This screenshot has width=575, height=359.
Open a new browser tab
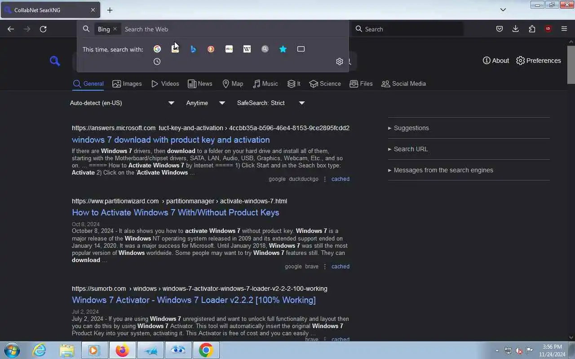(110, 10)
